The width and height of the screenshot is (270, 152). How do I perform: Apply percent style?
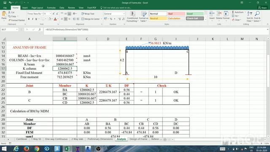(x=111, y=19)
